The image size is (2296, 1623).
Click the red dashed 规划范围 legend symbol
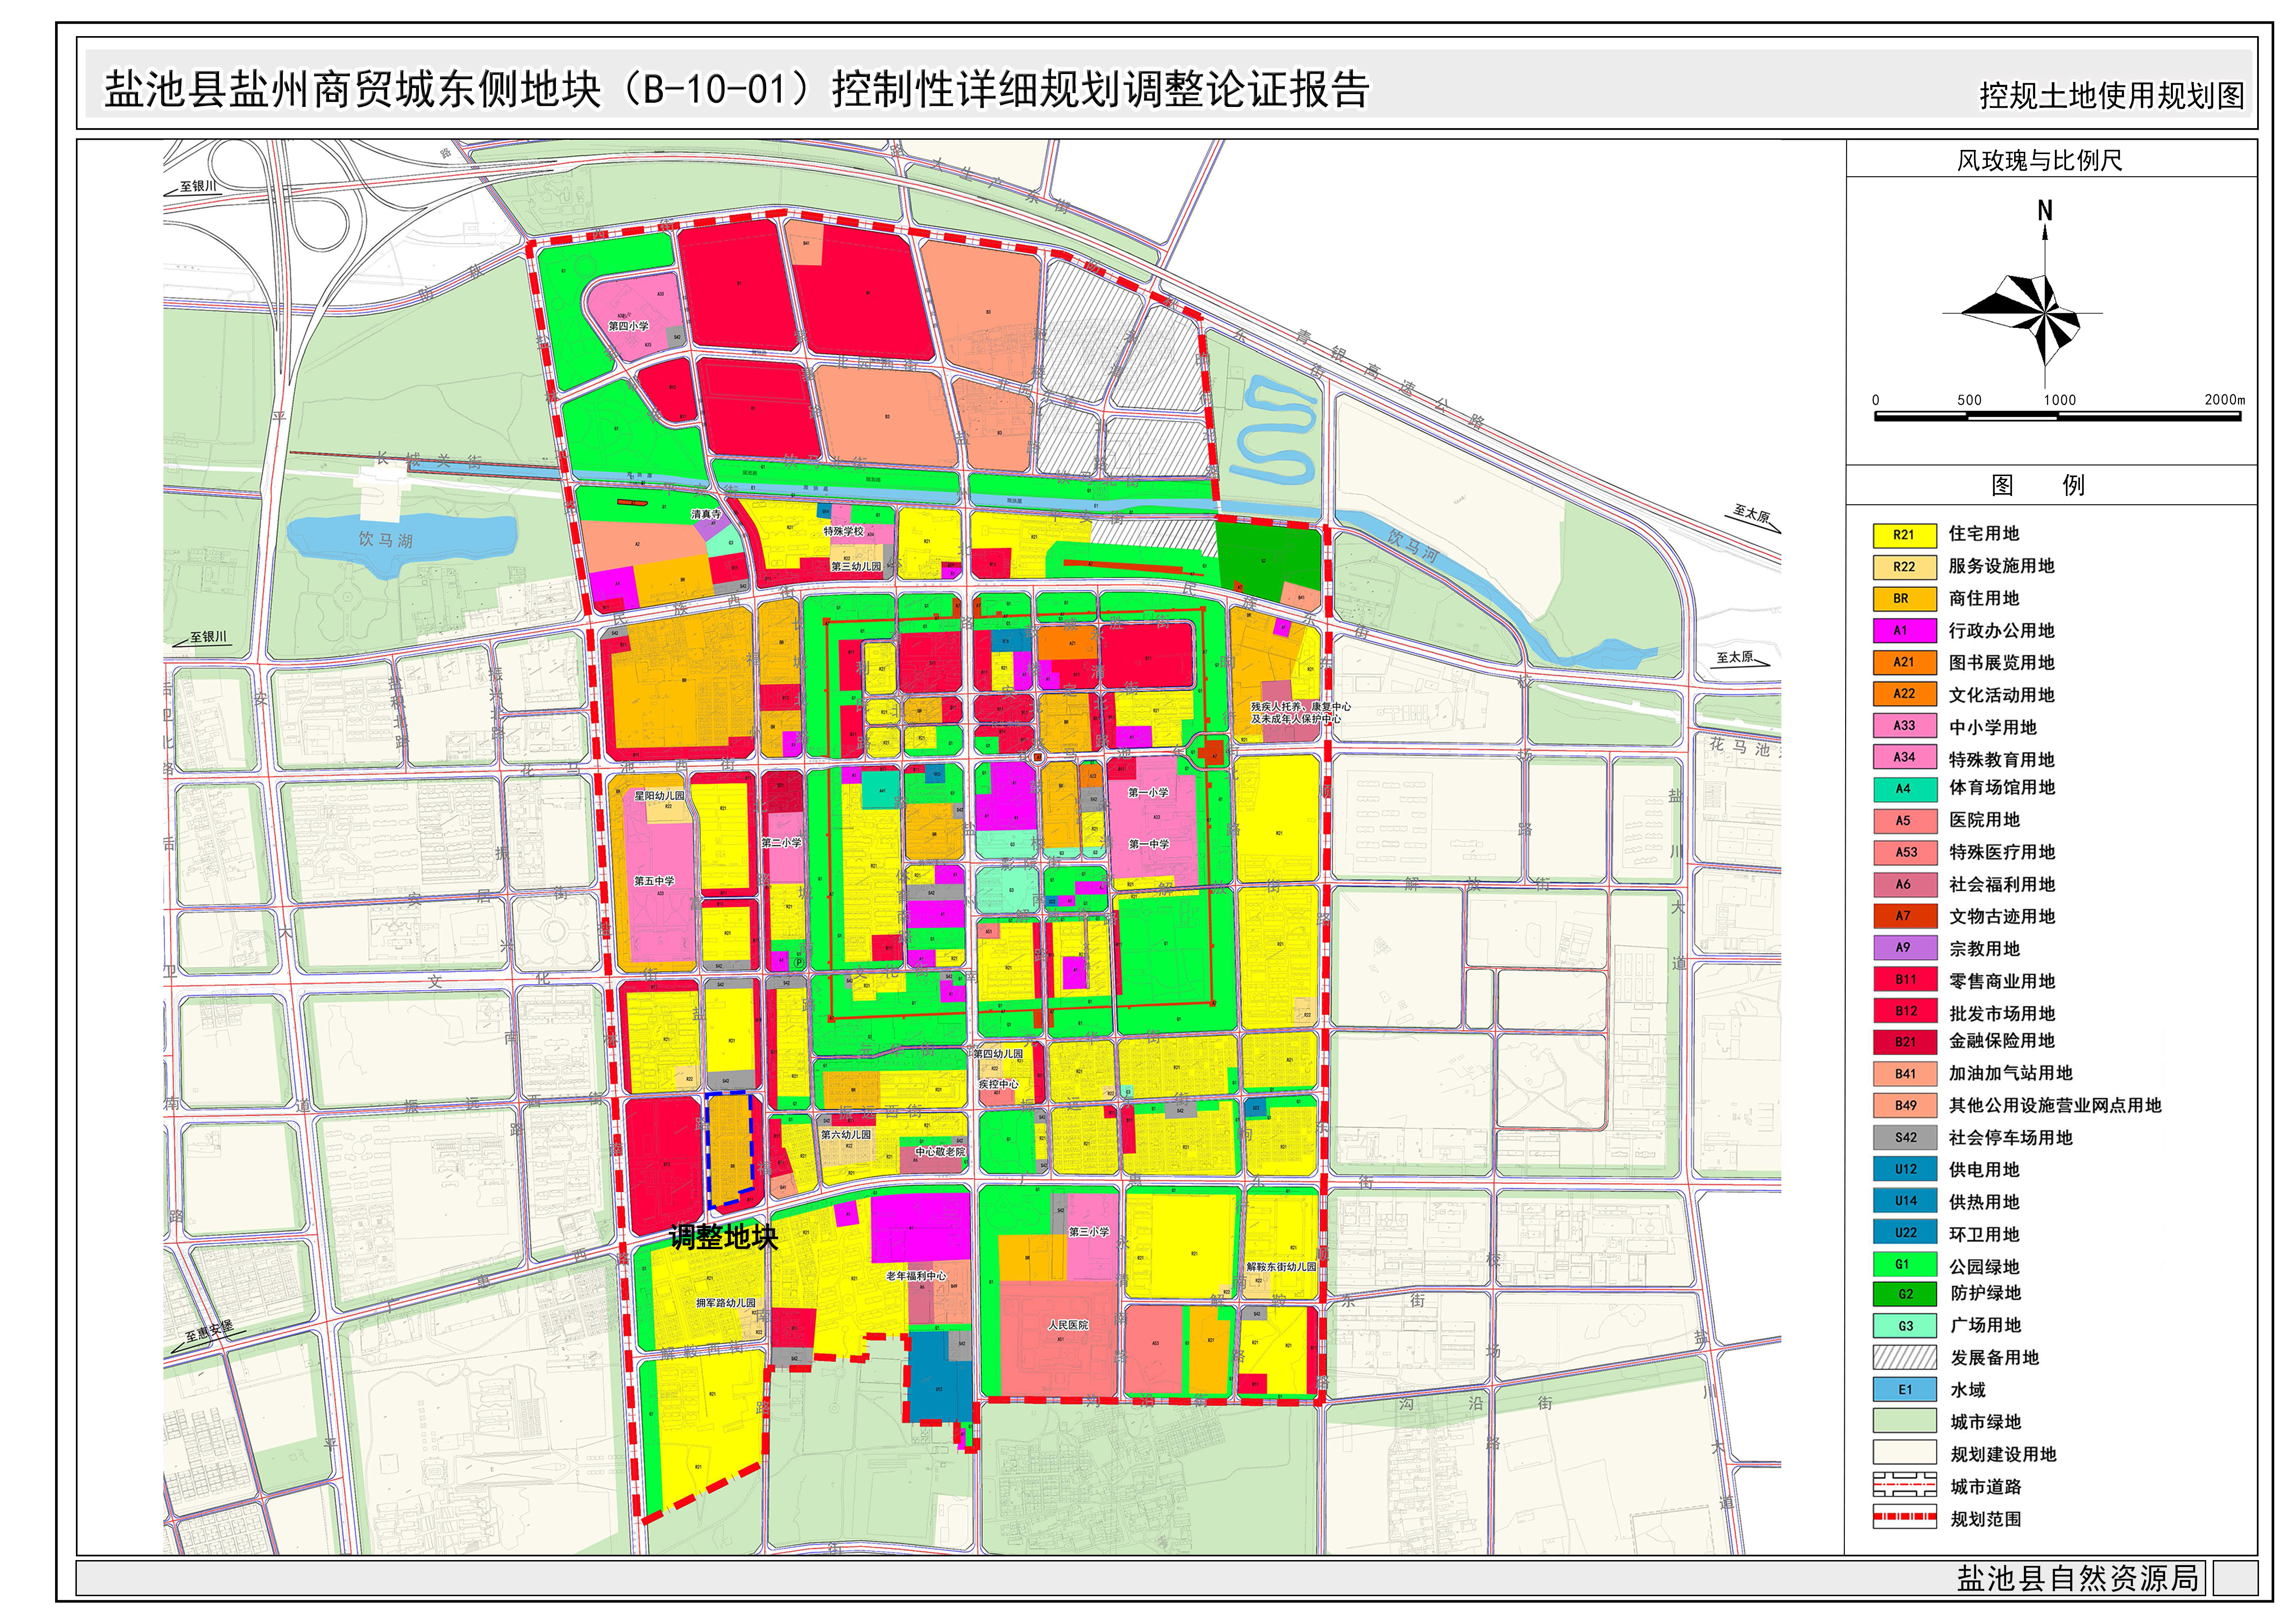click(x=1904, y=1517)
